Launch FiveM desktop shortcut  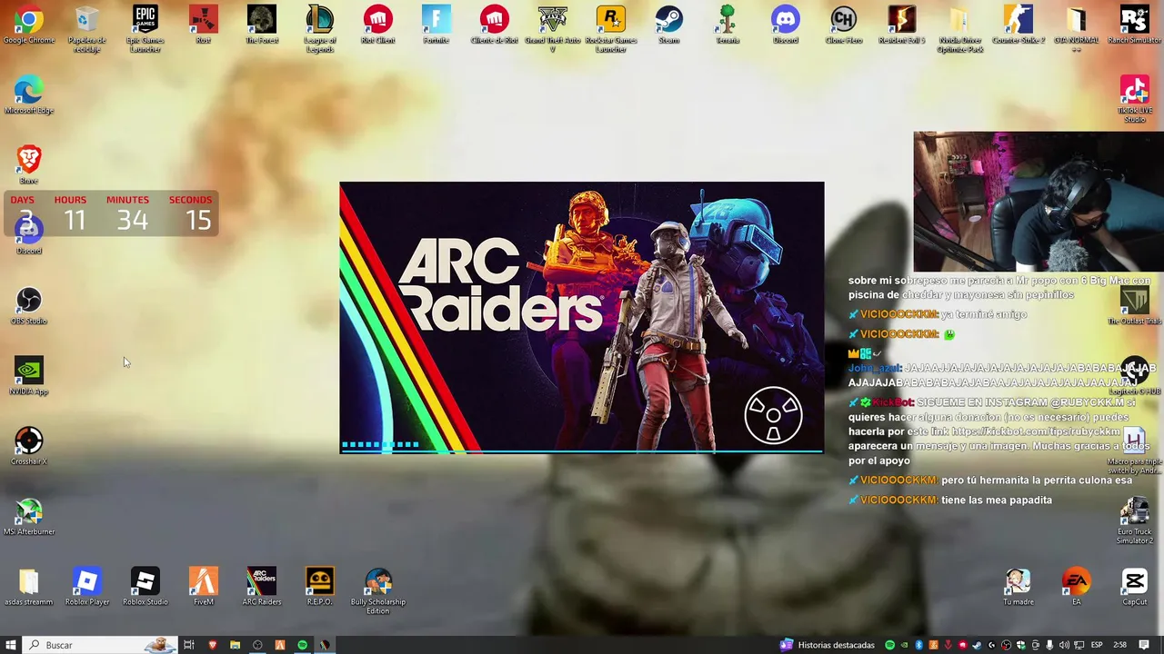(x=204, y=587)
